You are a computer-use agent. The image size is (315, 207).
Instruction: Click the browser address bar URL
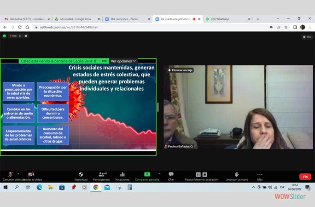click(69, 27)
